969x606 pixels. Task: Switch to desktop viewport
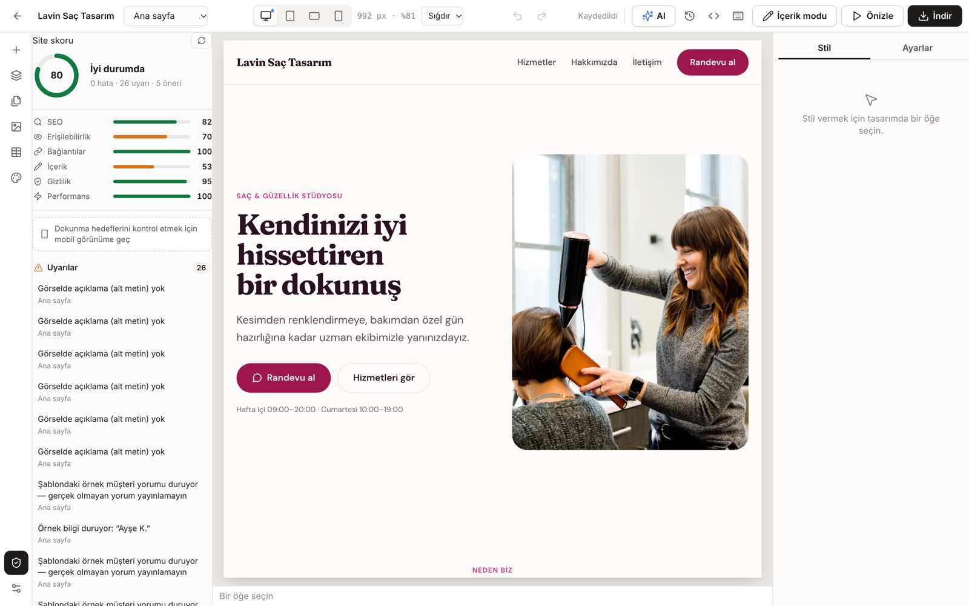(266, 16)
